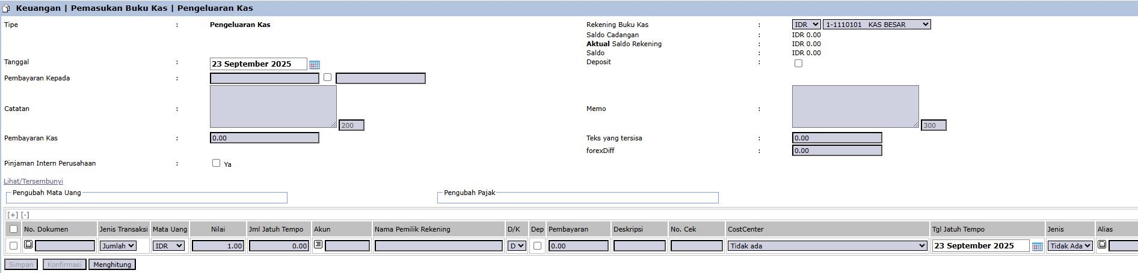Viewport: 1138px width, 273px height.
Task: Click the Simpan button
Action: click(21, 265)
